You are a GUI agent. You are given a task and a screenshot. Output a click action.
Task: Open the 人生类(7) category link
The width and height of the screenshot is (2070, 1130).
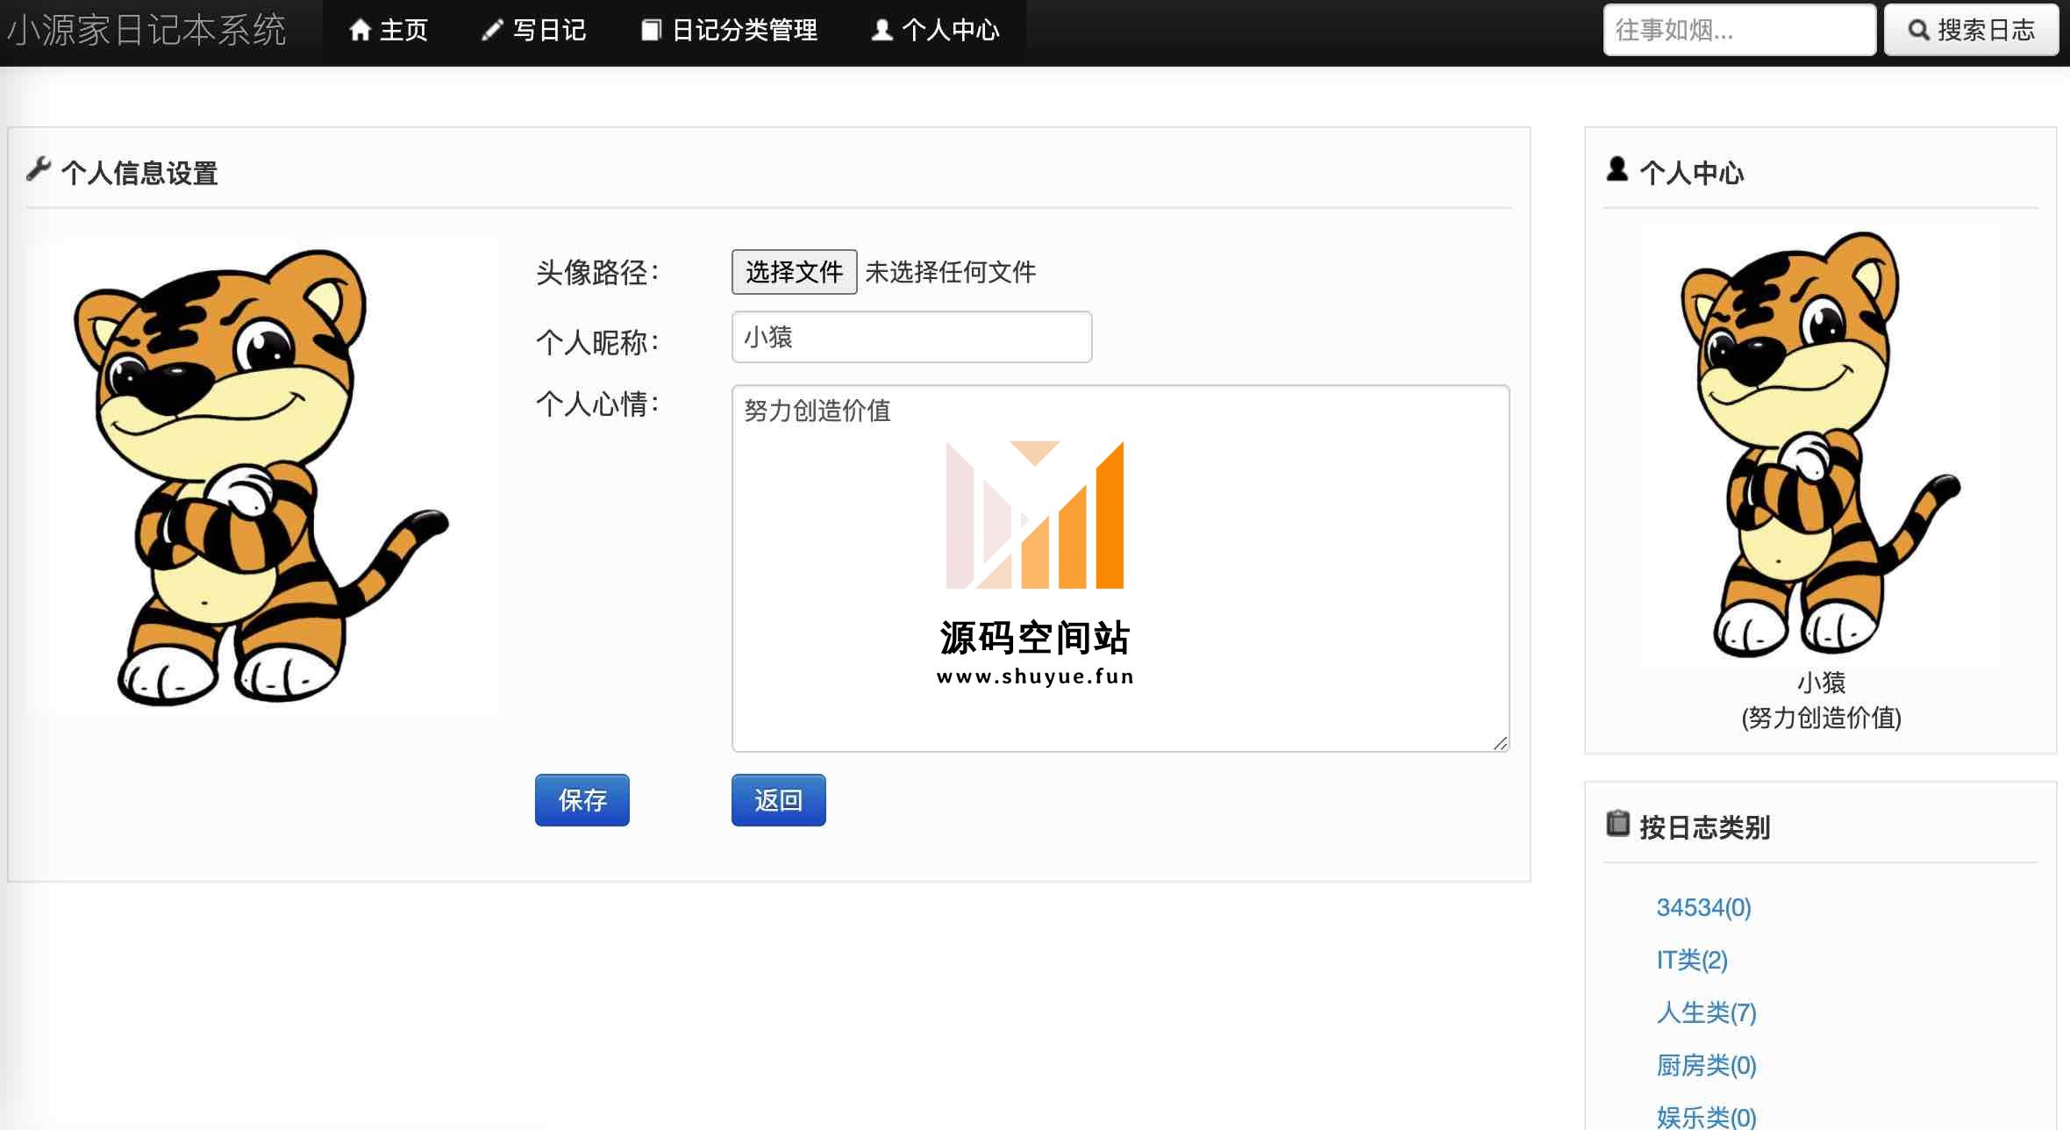[1706, 1012]
